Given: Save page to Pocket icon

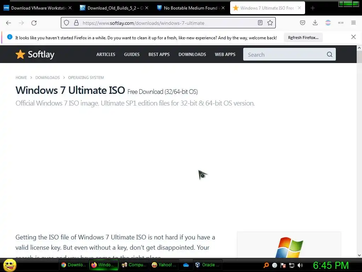Looking at the screenshot, I should coord(303,23).
